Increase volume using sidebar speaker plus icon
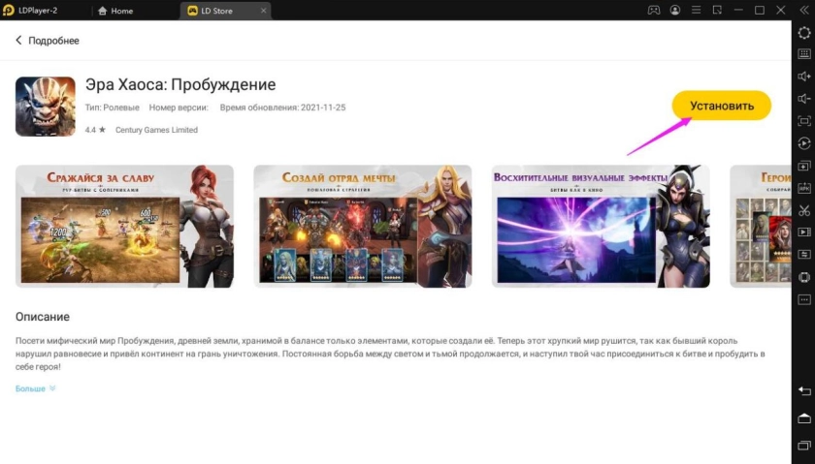Viewport: 815px width, 464px height. (x=804, y=77)
